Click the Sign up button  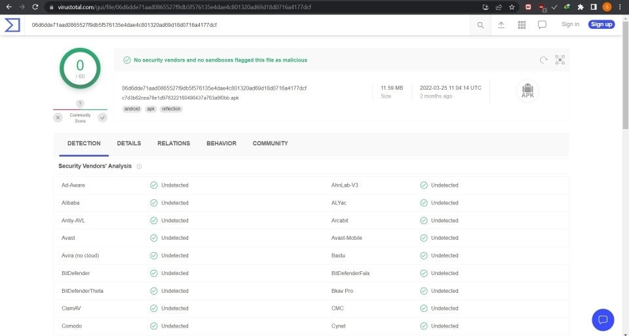point(601,24)
